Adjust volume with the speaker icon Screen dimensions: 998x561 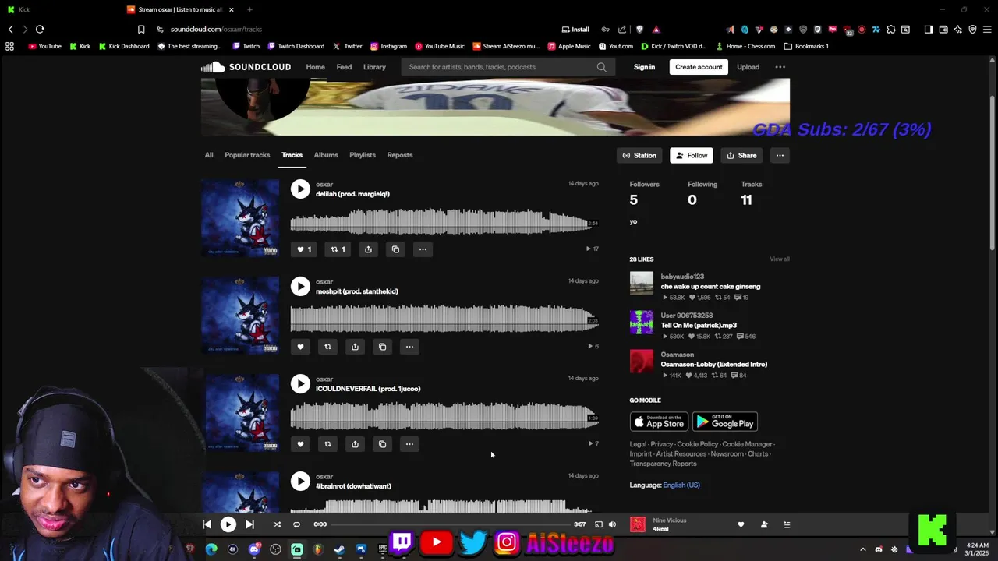tap(612, 525)
